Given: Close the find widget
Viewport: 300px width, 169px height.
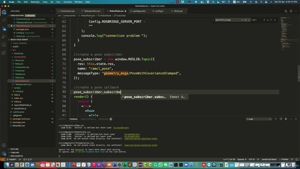Looking at the screenshot, I should click(x=275, y=20).
